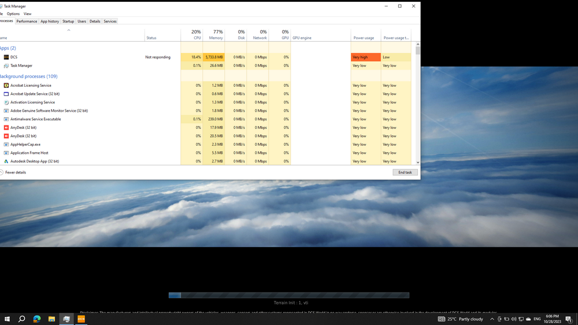Open taskbar Search

[22, 319]
